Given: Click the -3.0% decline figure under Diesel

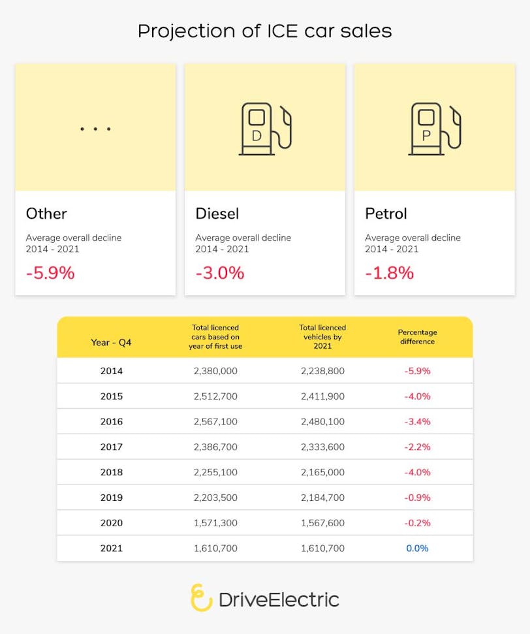Looking at the screenshot, I should (220, 273).
